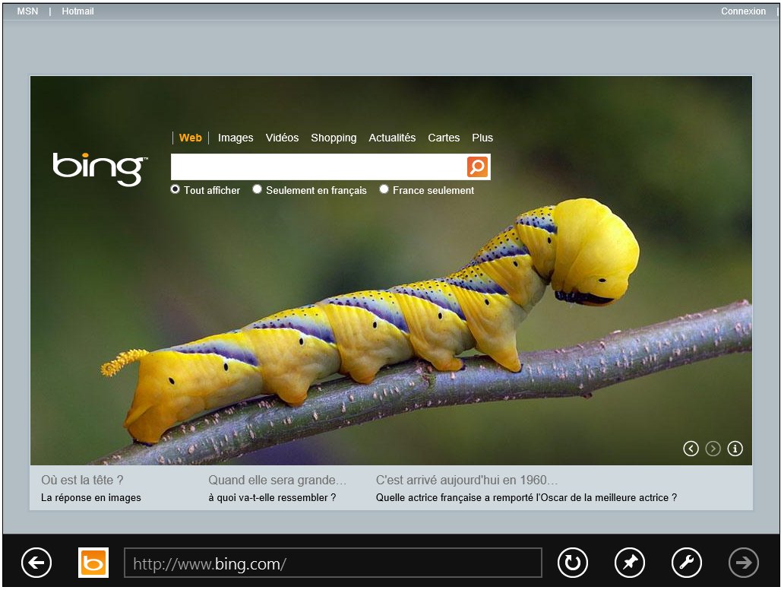Image resolution: width=781 pixels, height=590 pixels.
Task: Click the browser back arrow button
Action: pos(36,563)
